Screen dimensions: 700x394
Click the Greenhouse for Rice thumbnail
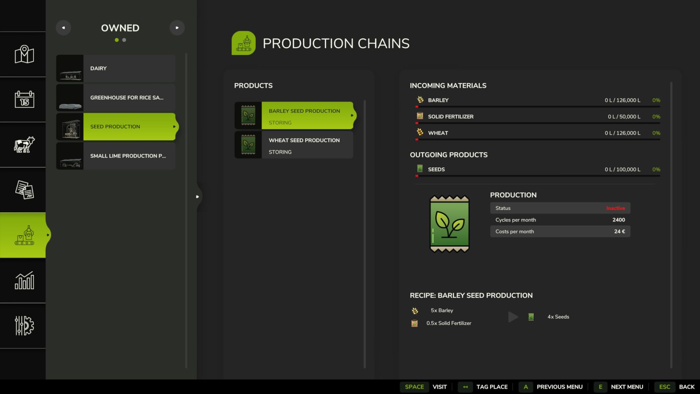pyautogui.click(x=70, y=97)
